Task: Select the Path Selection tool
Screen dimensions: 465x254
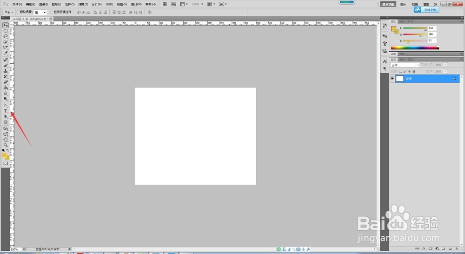Action: [6, 117]
